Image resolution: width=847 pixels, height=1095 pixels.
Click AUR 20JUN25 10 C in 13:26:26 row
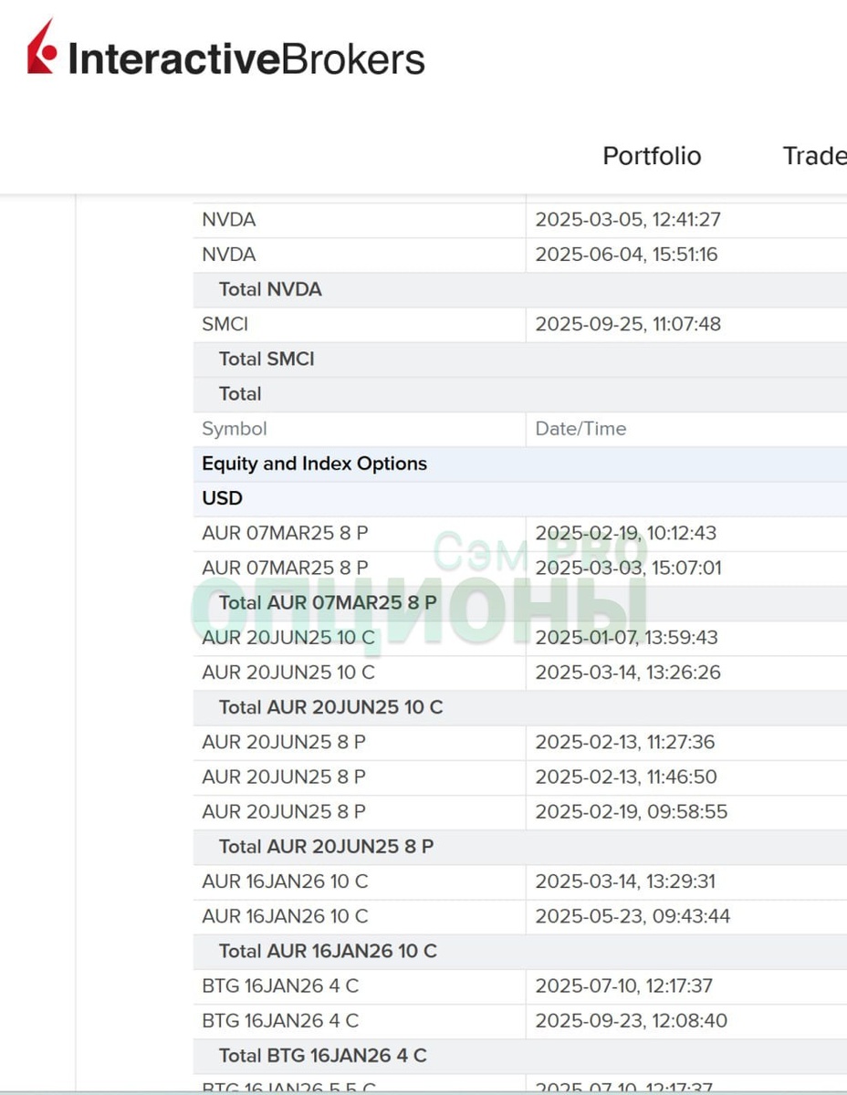coord(288,673)
